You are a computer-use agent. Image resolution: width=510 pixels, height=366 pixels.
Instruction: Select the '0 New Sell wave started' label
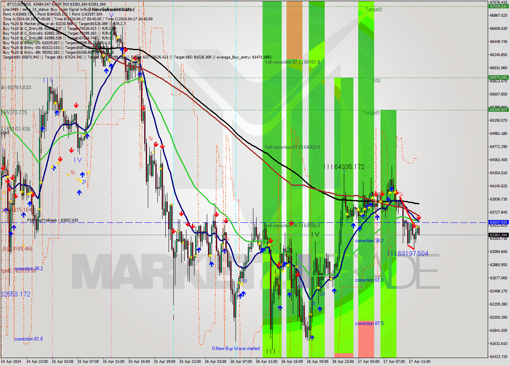click(111, 9)
